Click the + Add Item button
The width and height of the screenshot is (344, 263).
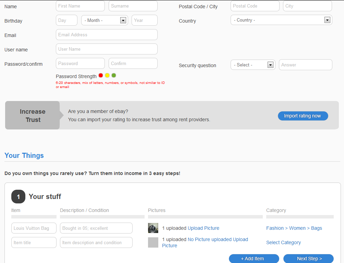pos(254,259)
